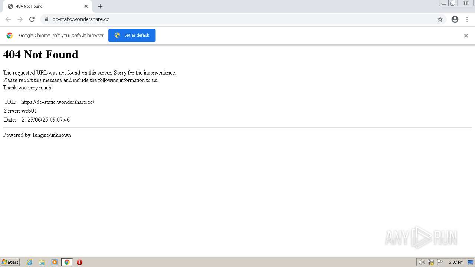This screenshot has width=475, height=267.
Task: Click the URL value https://dc-static.wondershare.cc/
Action: point(58,102)
